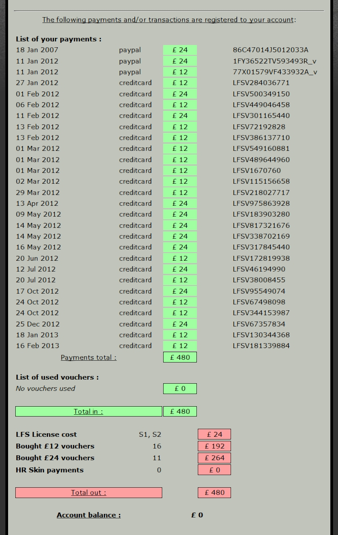The width and height of the screenshot is (338, 535).
Task: Select the LFS License cost label
Action: point(46,435)
